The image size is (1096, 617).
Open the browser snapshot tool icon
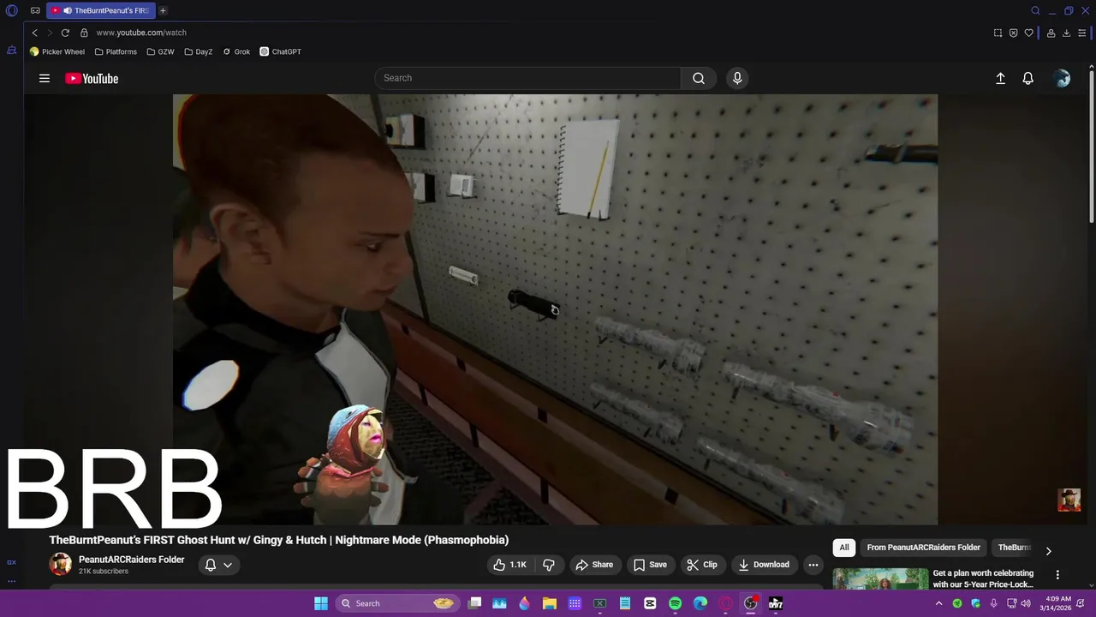(x=998, y=33)
